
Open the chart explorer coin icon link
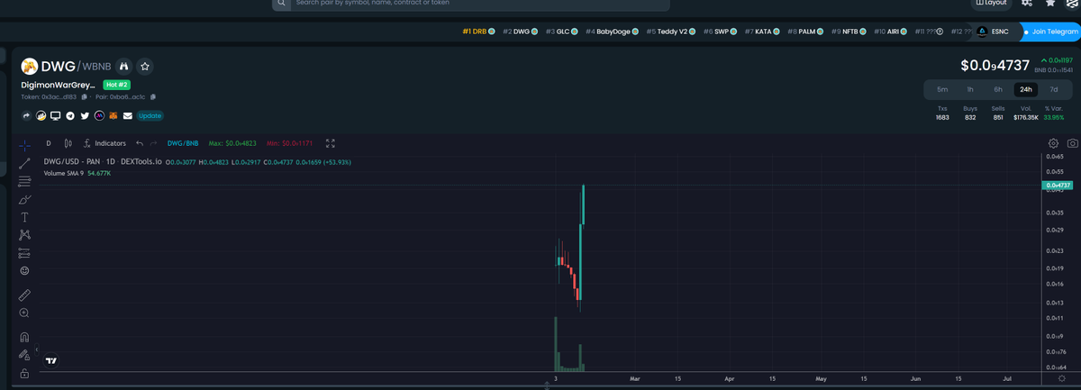[x=41, y=115]
